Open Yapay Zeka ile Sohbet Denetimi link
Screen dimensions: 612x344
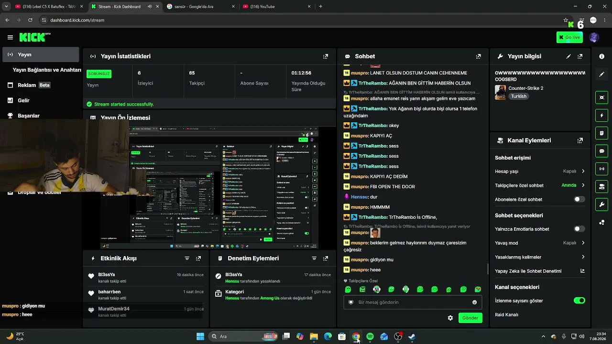point(540,271)
